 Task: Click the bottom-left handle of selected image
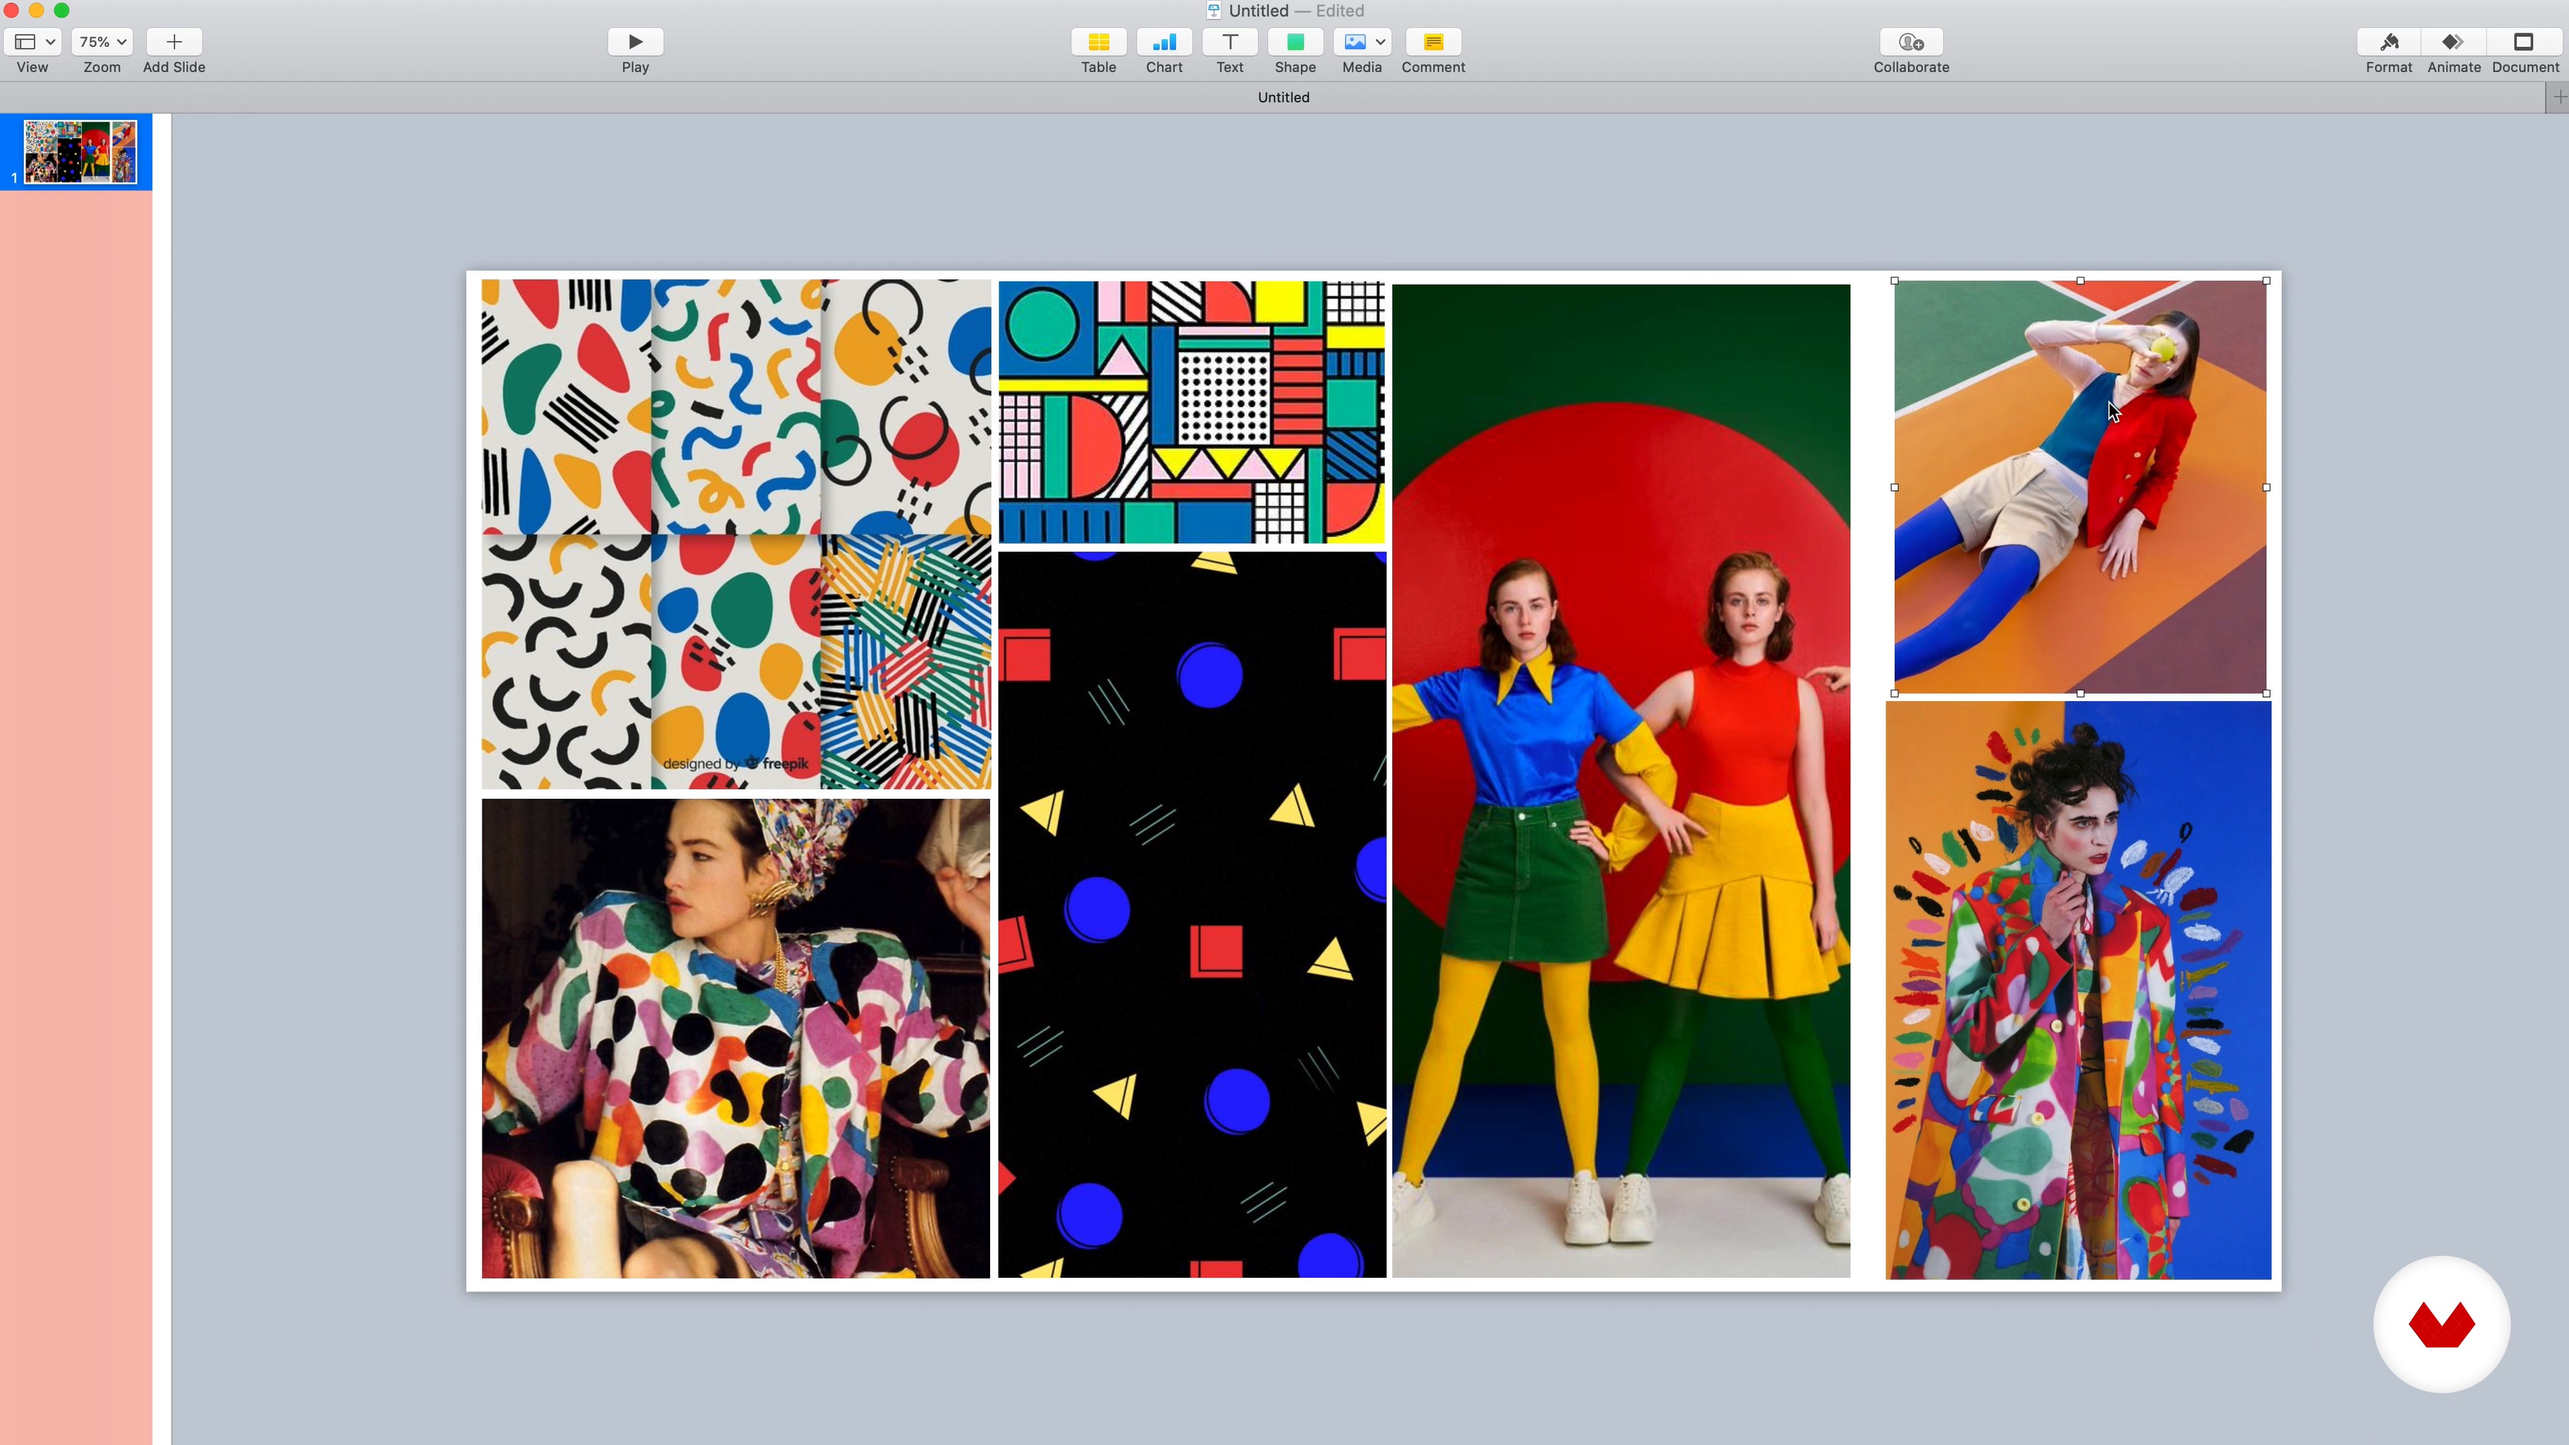tap(1895, 693)
